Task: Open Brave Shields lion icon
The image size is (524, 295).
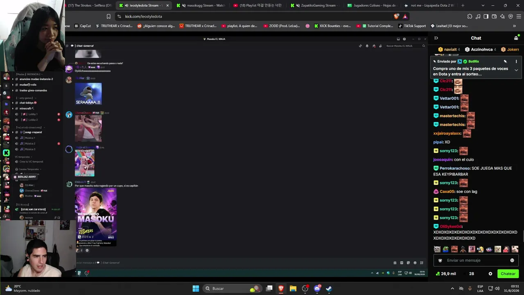Action: [x=396, y=16]
